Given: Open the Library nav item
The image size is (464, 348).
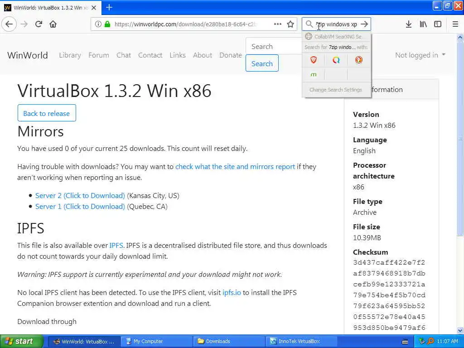Looking at the screenshot, I should [70, 55].
